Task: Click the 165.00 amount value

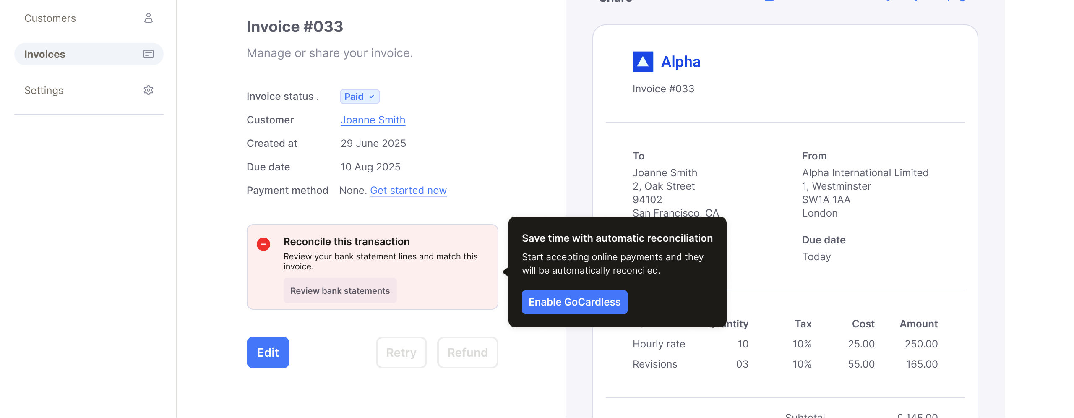Action: pos(922,364)
